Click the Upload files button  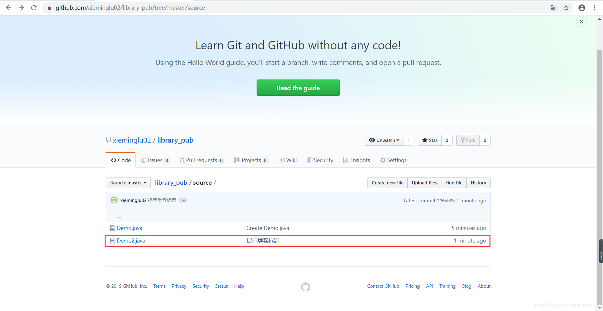pyautogui.click(x=424, y=183)
